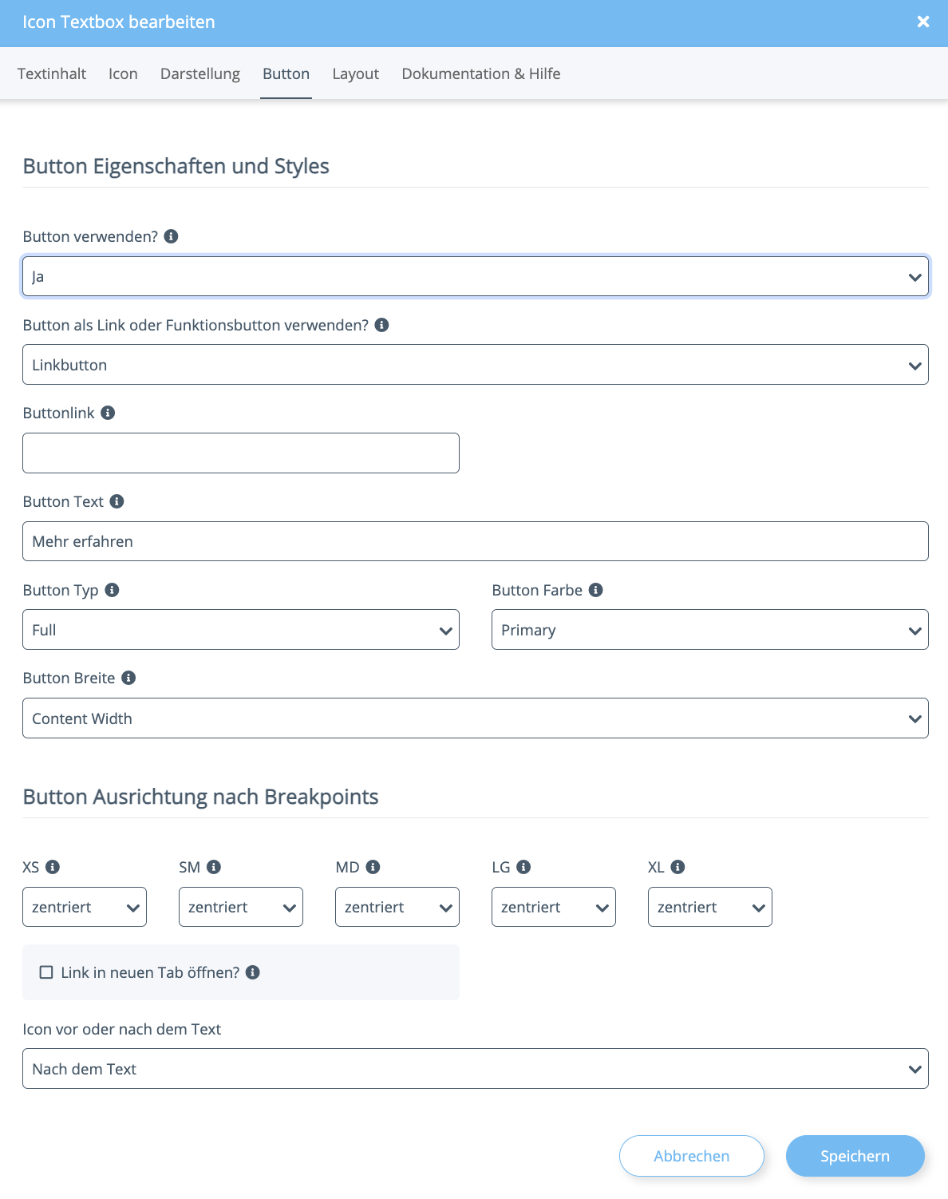Image resolution: width=948 pixels, height=1199 pixels.
Task: Switch to the Darstellung tab
Action: click(x=199, y=73)
